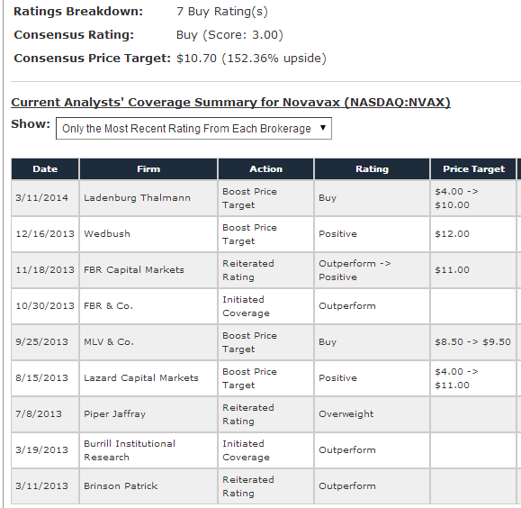521x508 pixels.
Task: Sort table by Firm column header
Action: [148, 169]
